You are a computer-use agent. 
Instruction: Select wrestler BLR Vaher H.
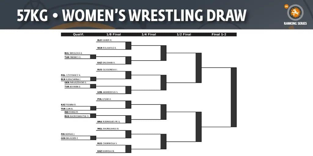coord(105,40)
